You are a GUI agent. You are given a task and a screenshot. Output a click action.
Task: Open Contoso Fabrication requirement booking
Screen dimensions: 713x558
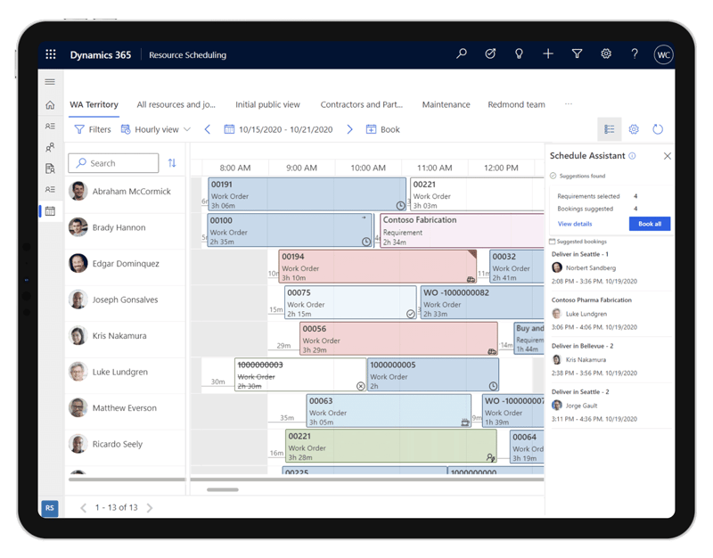tap(462, 231)
